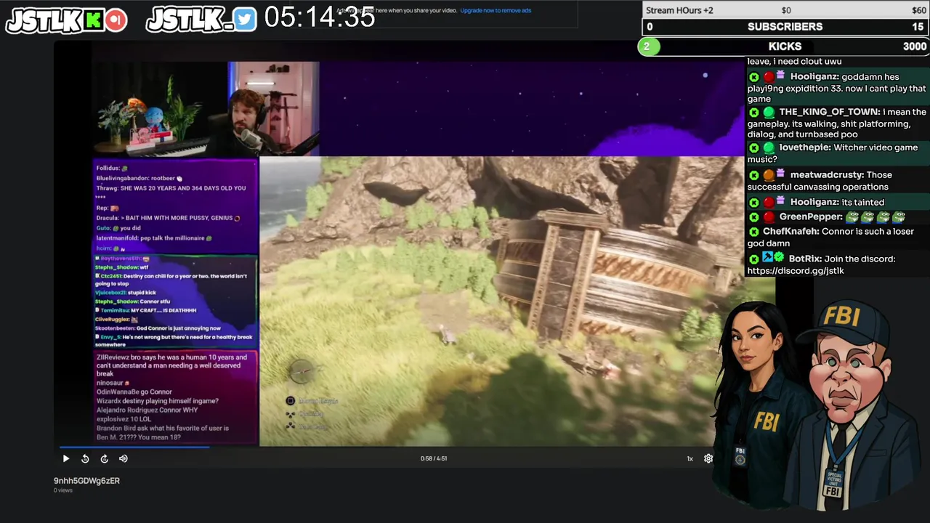Click the SUBSCRIBERS goal bar

pos(785,27)
